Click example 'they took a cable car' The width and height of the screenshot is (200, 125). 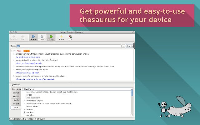tap(35, 79)
